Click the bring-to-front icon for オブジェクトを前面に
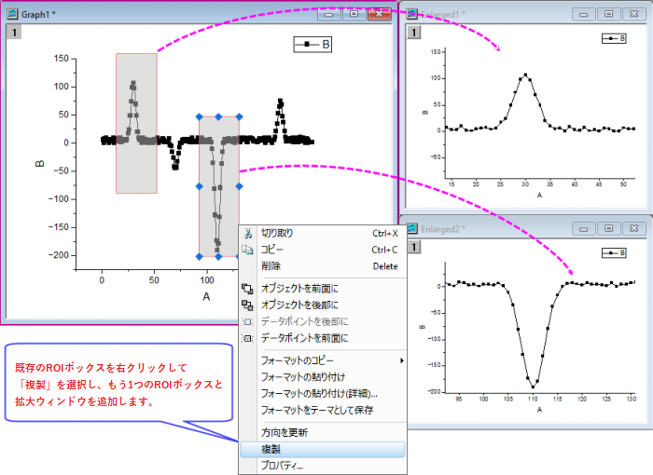 (x=247, y=289)
